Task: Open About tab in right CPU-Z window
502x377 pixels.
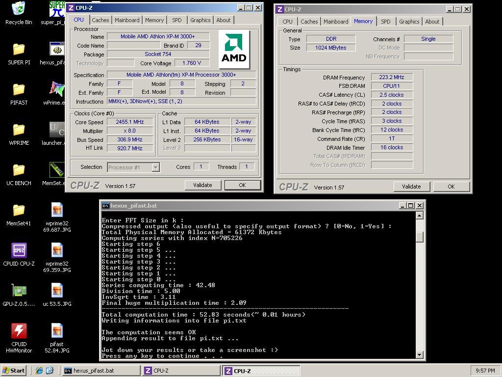Action: 432,22
